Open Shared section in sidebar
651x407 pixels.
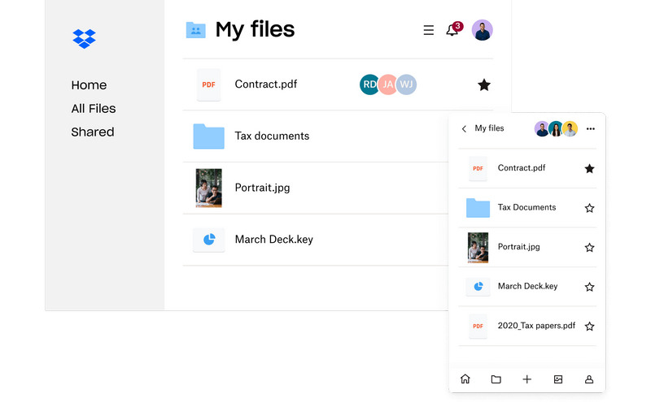[93, 132]
